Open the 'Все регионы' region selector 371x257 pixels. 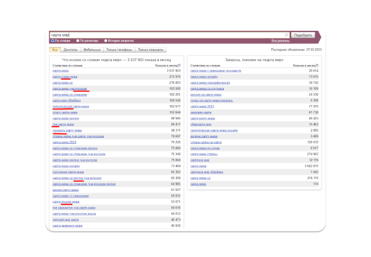click(312, 41)
